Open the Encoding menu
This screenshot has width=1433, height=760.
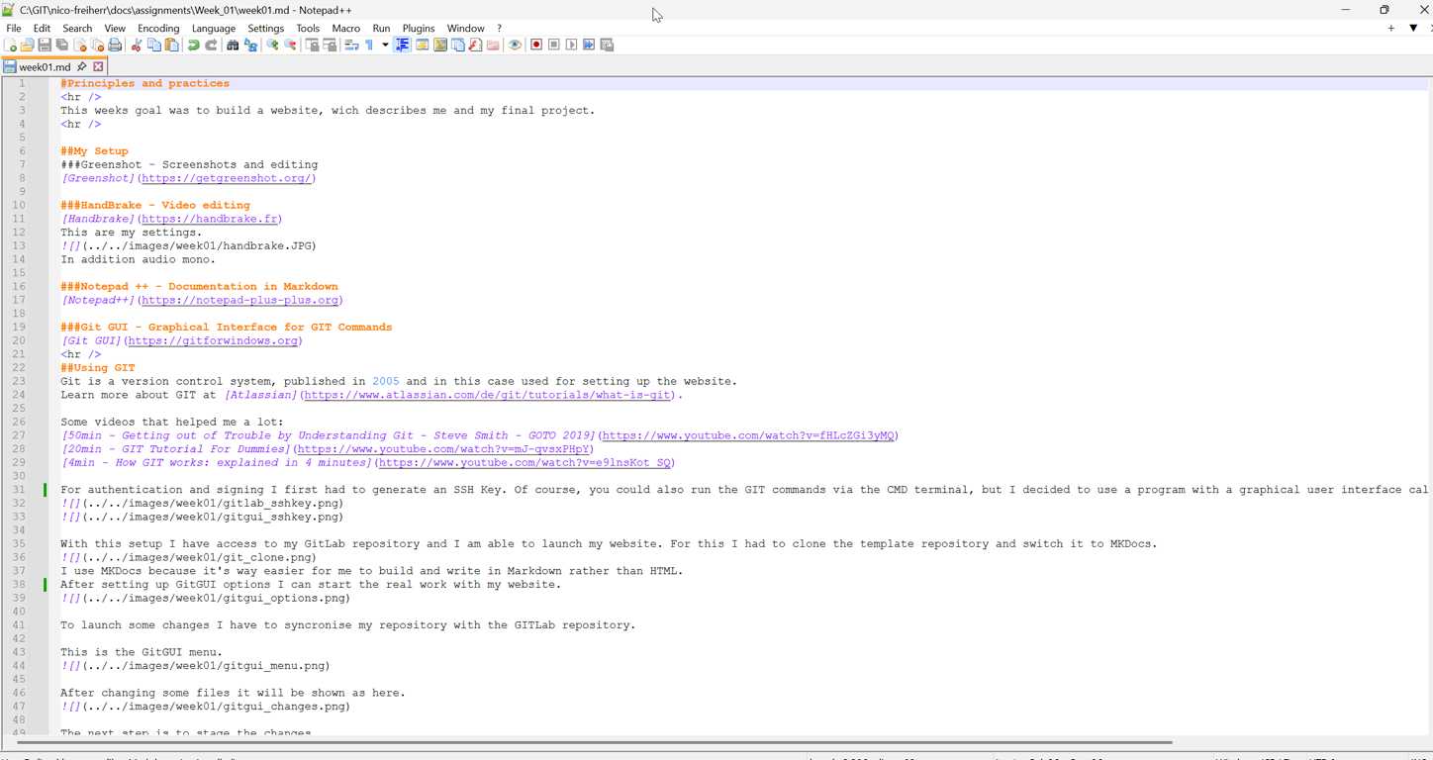(x=158, y=28)
